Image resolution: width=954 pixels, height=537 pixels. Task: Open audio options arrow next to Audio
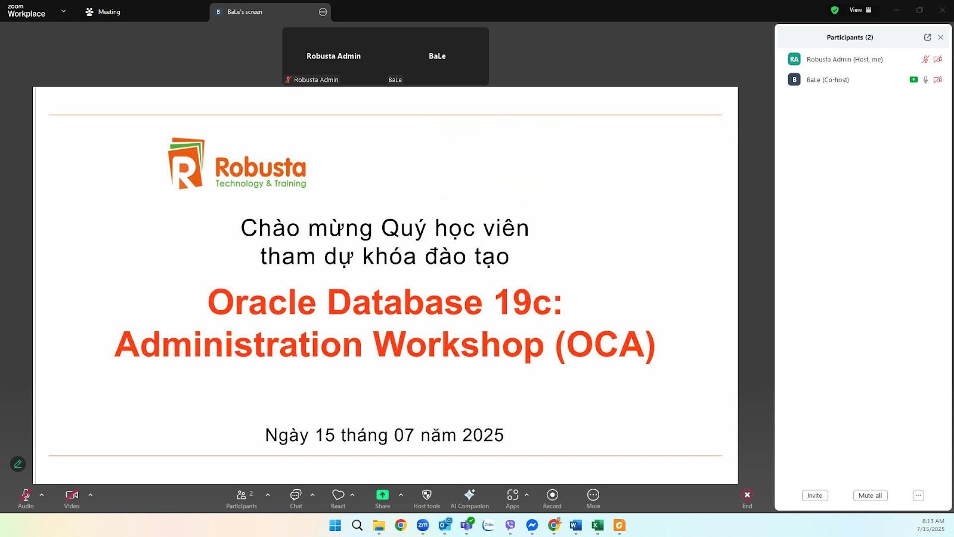pyautogui.click(x=42, y=495)
